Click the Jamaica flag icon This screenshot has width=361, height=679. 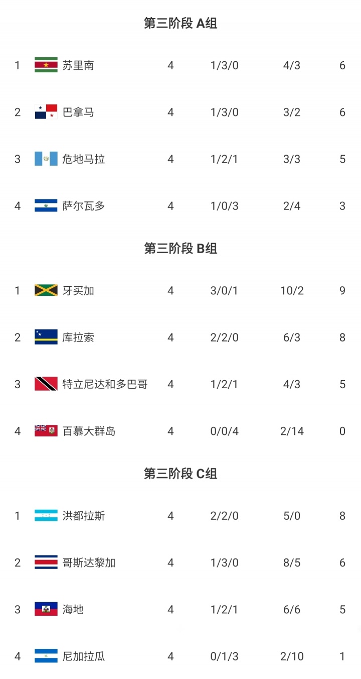(x=46, y=290)
